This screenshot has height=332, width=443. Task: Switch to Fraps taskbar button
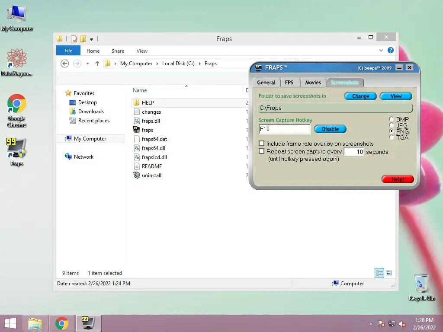click(x=88, y=323)
